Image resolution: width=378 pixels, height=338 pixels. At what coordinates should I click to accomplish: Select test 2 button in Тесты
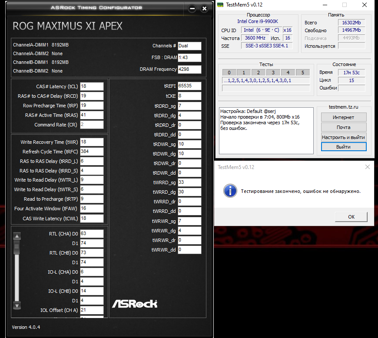click(259, 73)
